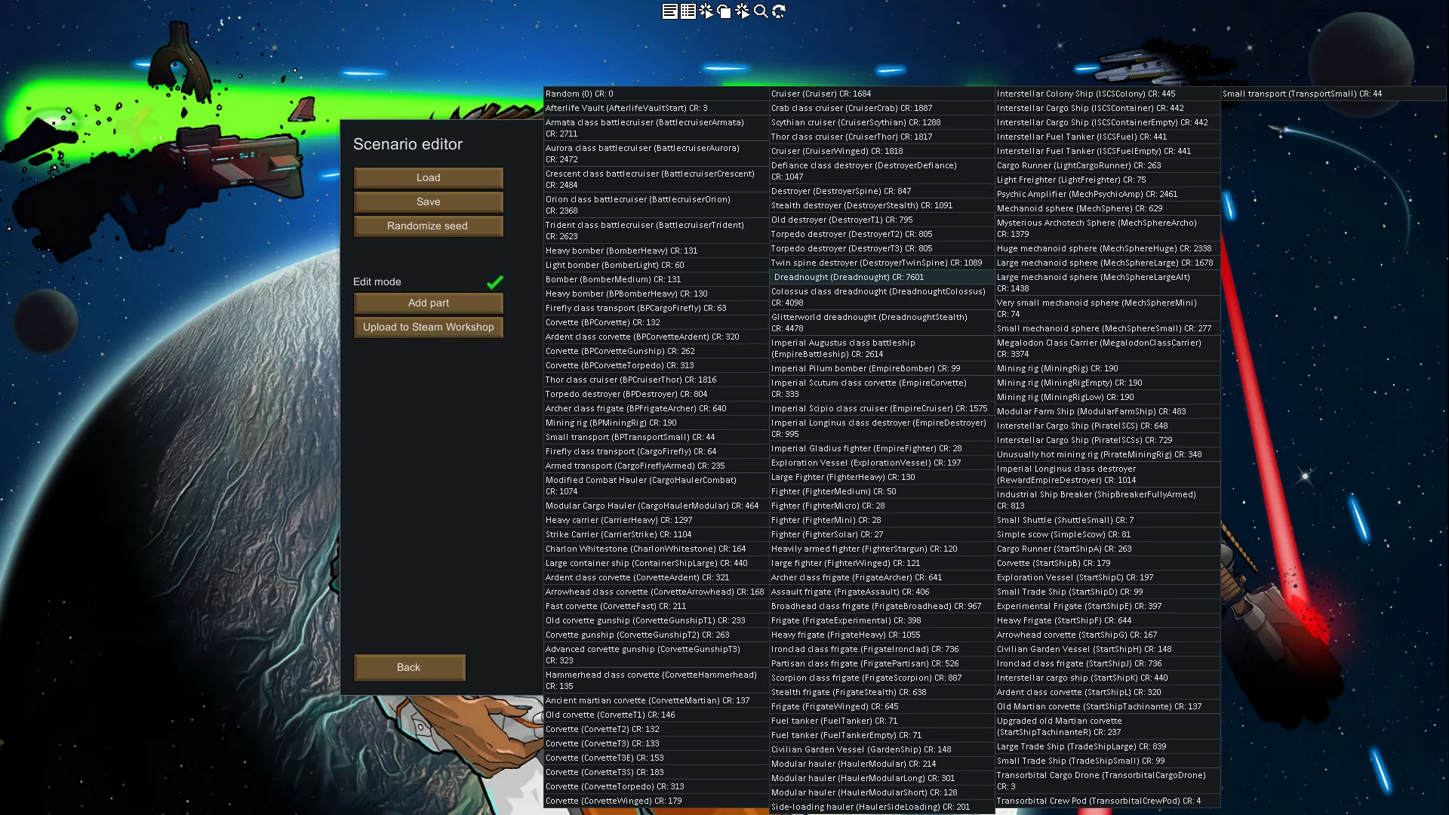
Task: Click the Add part button
Action: click(428, 303)
